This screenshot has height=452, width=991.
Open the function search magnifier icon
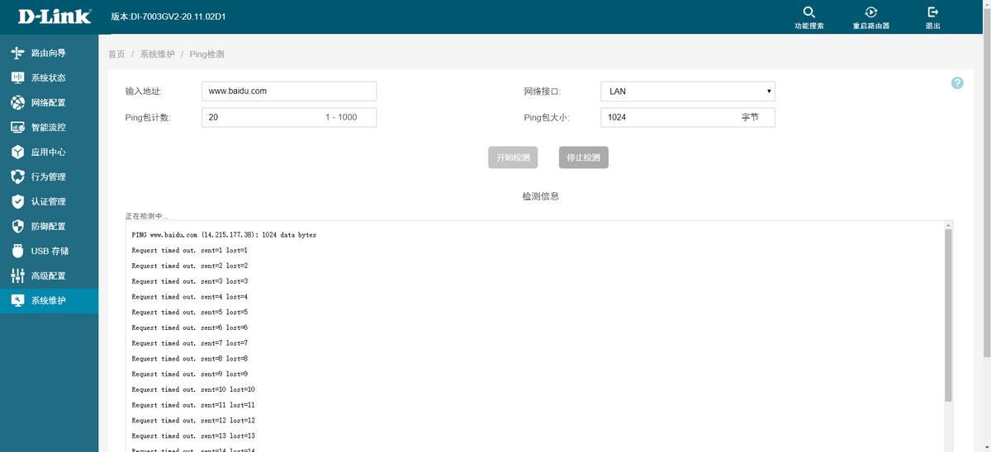809,12
